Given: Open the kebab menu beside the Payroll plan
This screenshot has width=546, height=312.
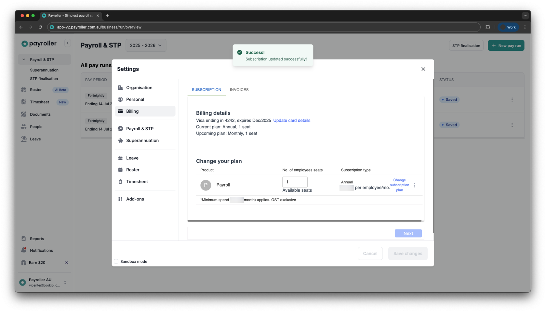Looking at the screenshot, I should (x=415, y=185).
